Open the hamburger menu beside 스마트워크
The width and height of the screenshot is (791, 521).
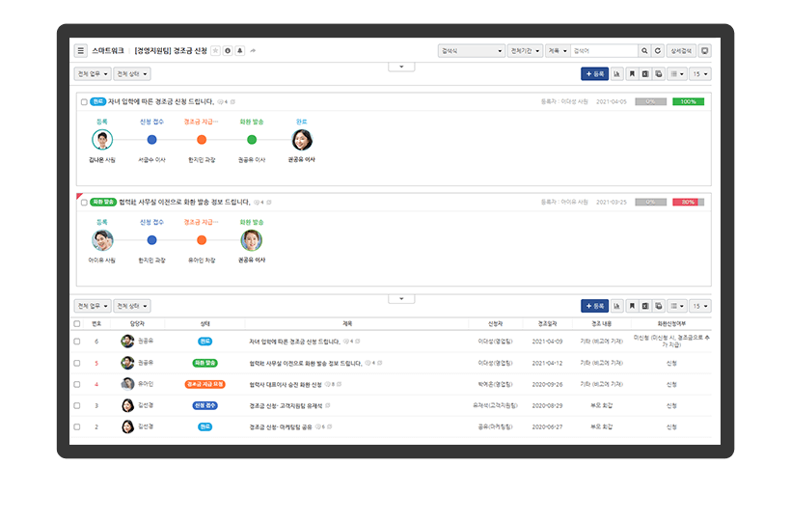tap(80, 50)
